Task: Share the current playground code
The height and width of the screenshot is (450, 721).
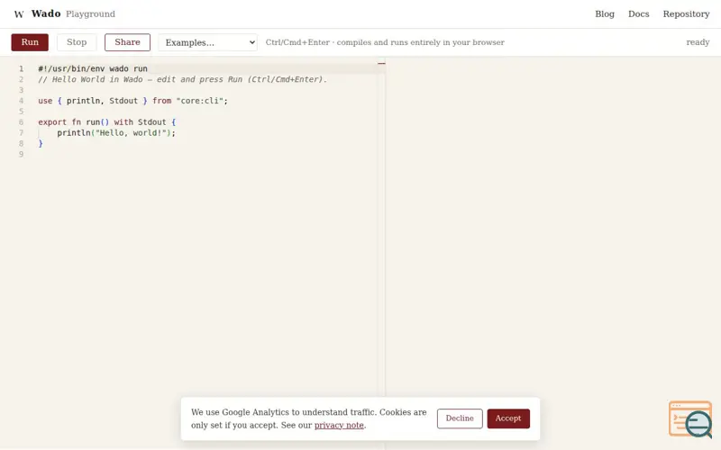Action: [x=127, y=42]
